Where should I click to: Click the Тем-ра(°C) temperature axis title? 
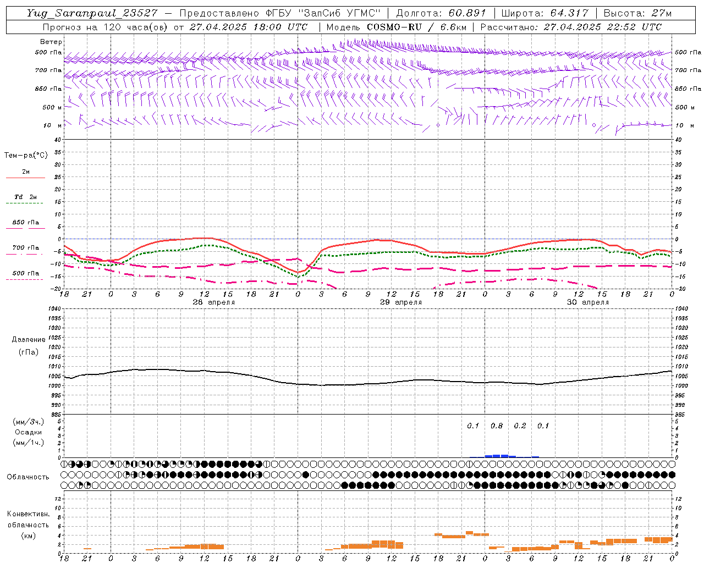(26, 155)
